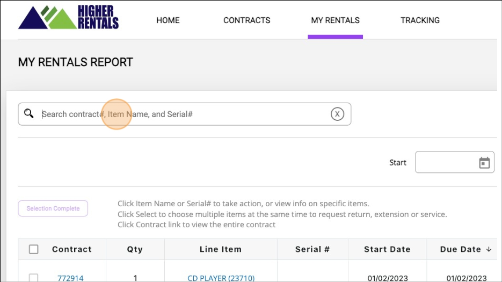Open the TRACKING menu item
The image size is (502, 282).
pos(420,20)
